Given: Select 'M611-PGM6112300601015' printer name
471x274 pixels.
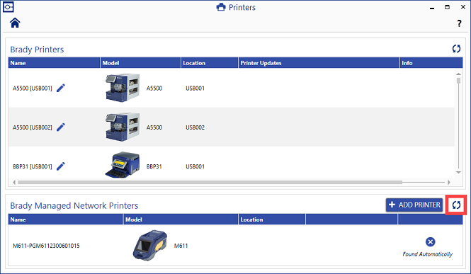Looking at the screenshot, I should tap(46, 246).
